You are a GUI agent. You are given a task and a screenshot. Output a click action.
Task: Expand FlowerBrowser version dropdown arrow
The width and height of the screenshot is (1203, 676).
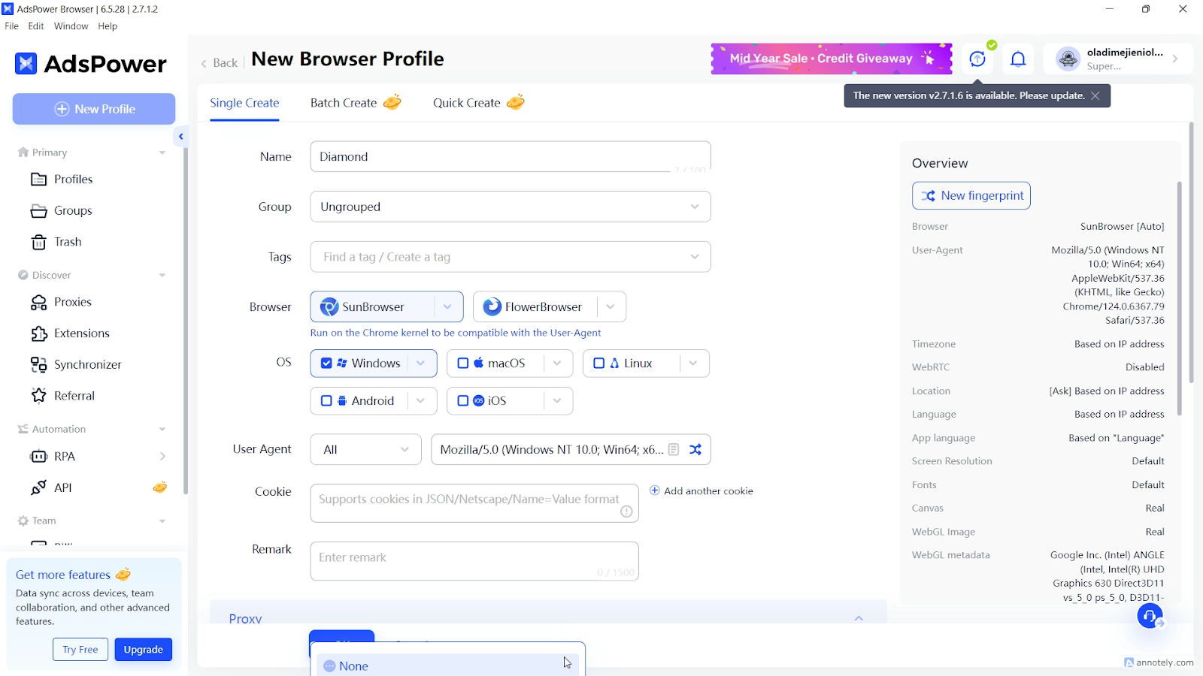click(611, 306)
